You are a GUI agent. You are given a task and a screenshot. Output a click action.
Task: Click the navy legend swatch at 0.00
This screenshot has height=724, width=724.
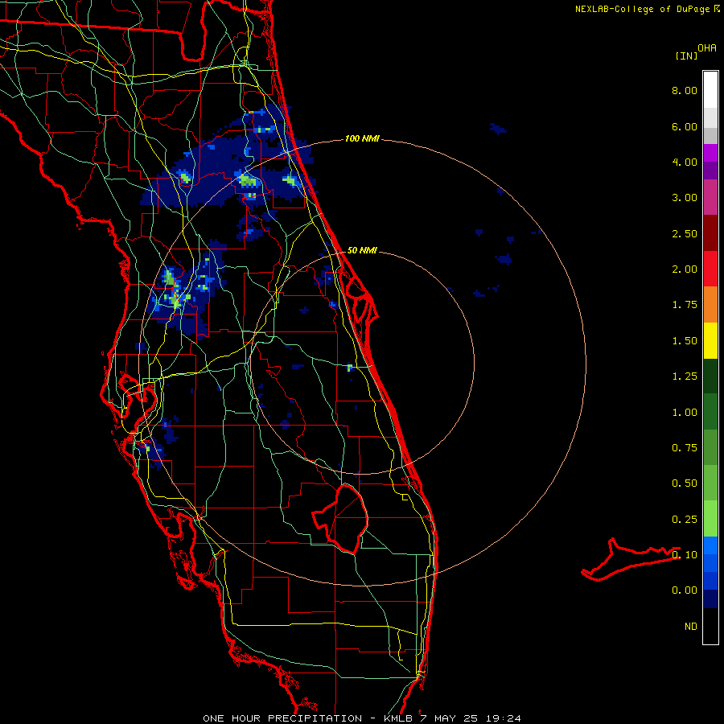click(710, 599)
